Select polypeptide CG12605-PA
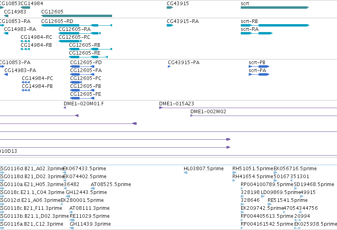The image size is (337, 230). point(82,74)
